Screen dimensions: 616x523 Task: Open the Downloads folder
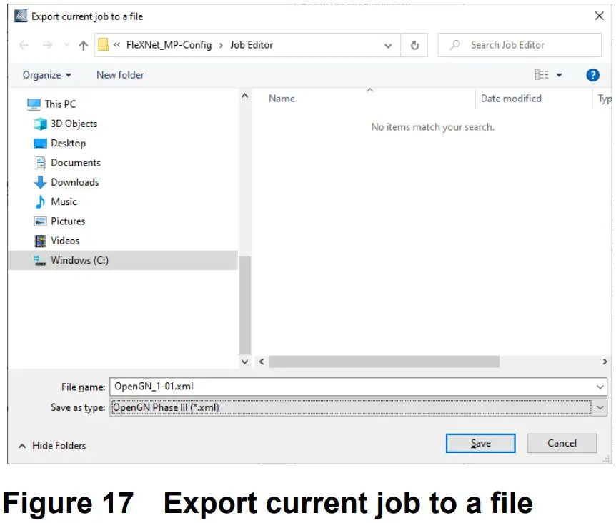click(x=74, y=182)
